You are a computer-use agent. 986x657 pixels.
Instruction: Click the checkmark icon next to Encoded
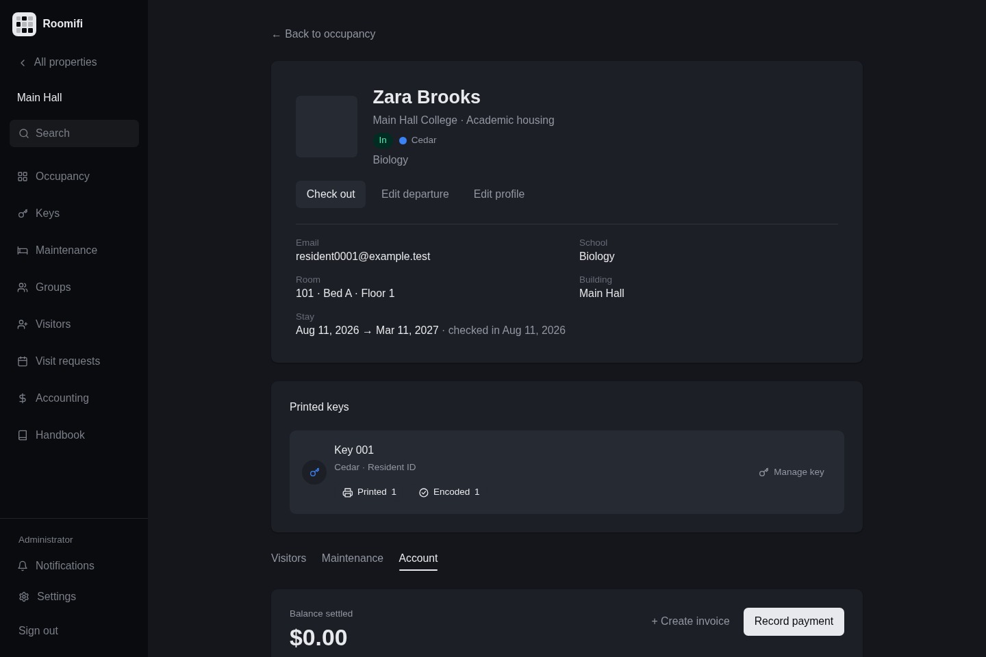click(424, 493)
